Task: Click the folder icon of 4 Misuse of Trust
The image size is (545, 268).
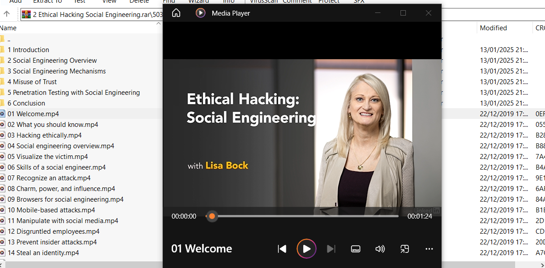Action: (x=2, y=82)
